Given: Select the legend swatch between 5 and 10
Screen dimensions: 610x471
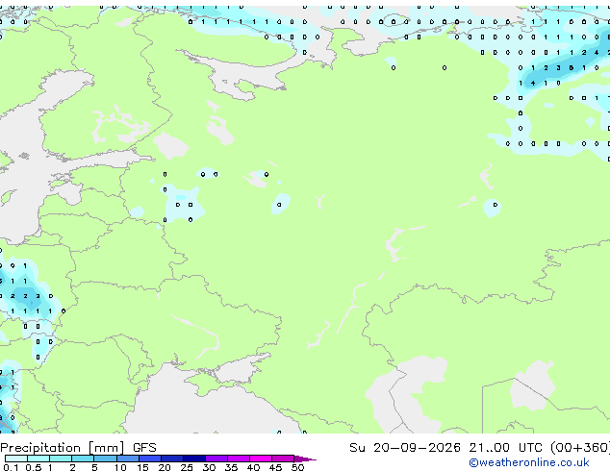Looking at the screenshot, I should click(105, 459).
